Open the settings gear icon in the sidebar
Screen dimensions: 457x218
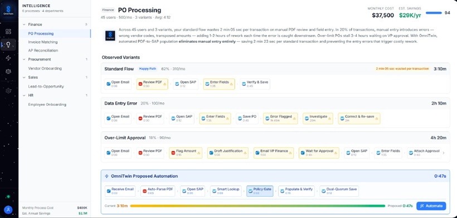pos(8,91)
